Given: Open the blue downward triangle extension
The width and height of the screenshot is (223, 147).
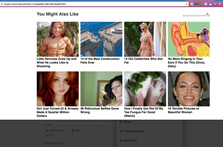Looking at the screenshot, I should (215, 4).
